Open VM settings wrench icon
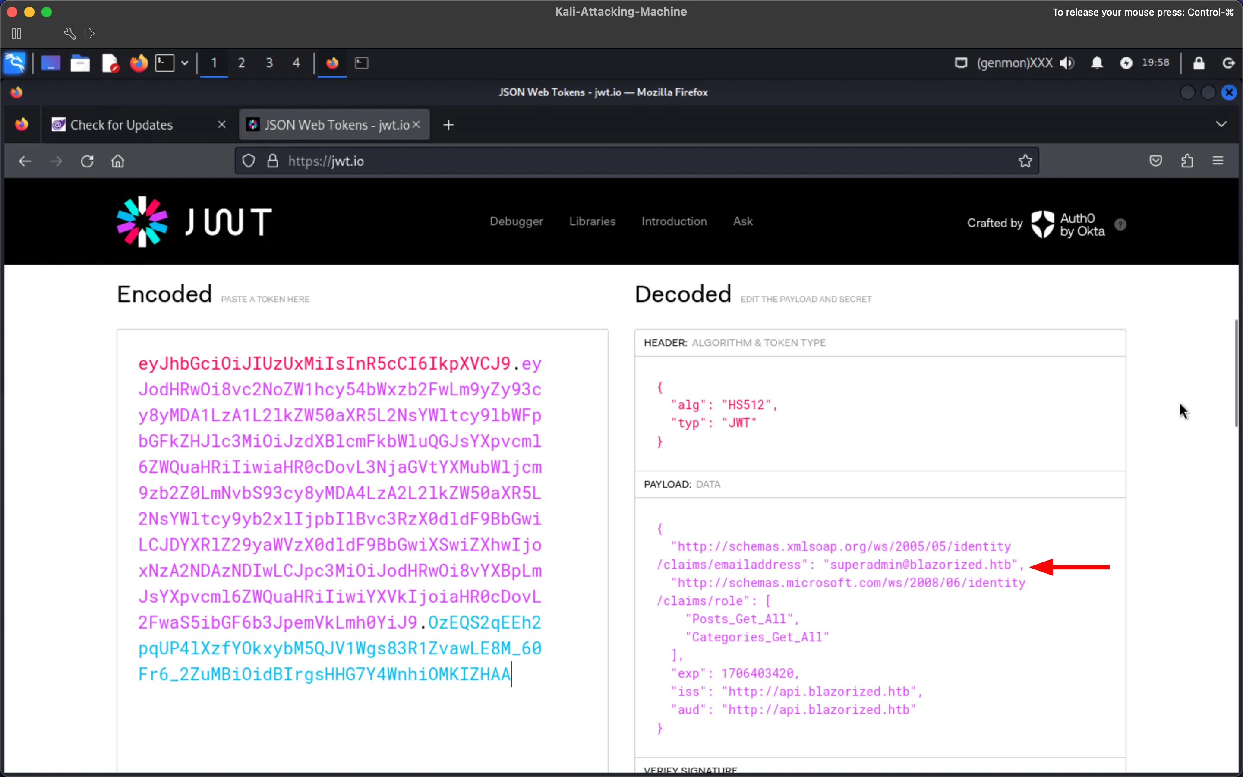This screenshot has width=1243, height=777. (x=70, y=33)
